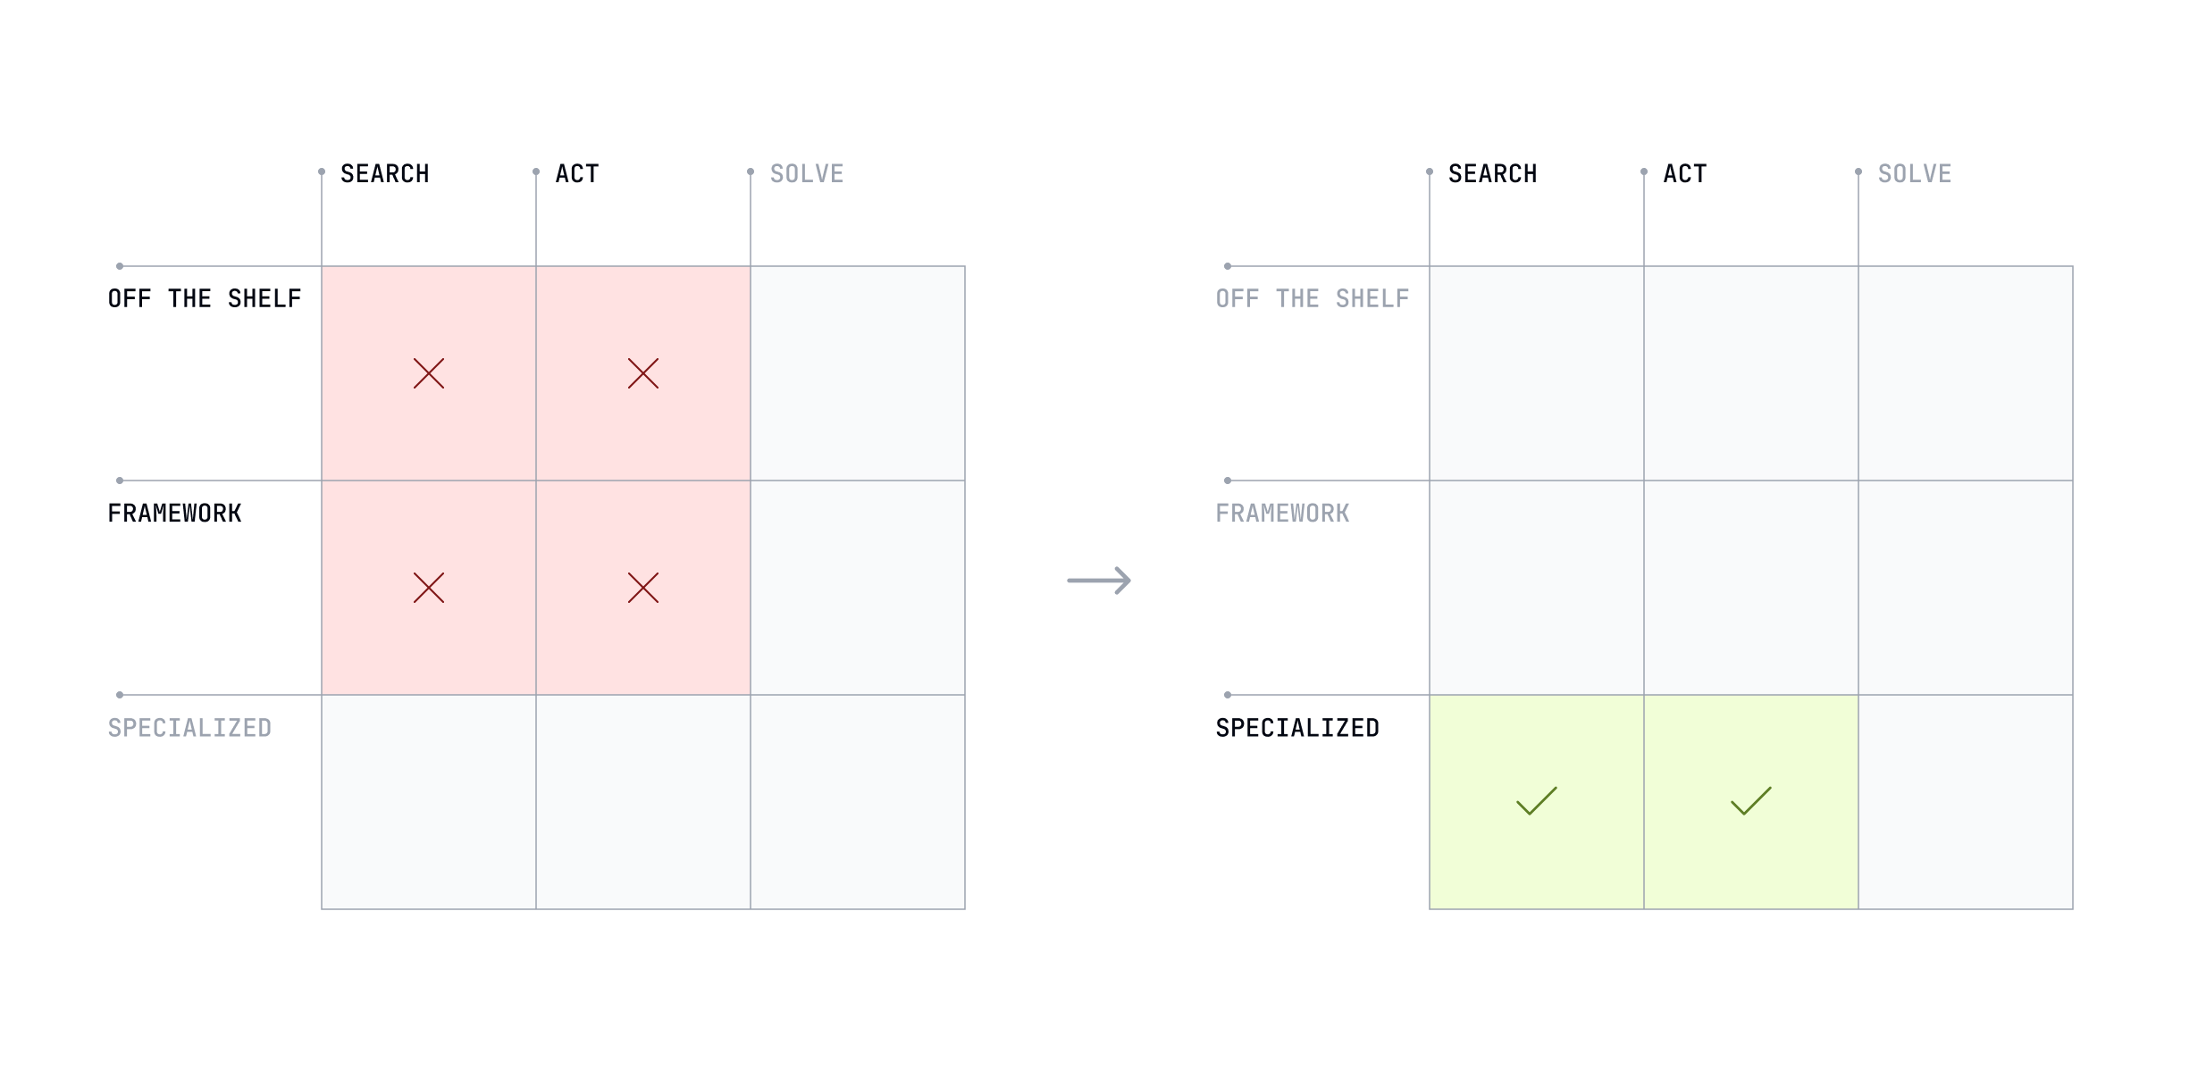
Task: Click the grayed OFF THE SHELF label on right
Action: 1313,298
